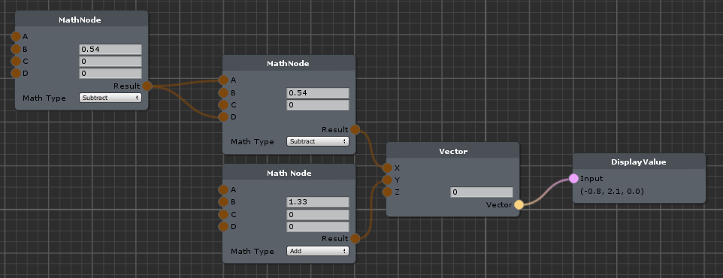Click the pink Input port on DisplayValue
Screen dimensions: 723x278
(573, 178)
